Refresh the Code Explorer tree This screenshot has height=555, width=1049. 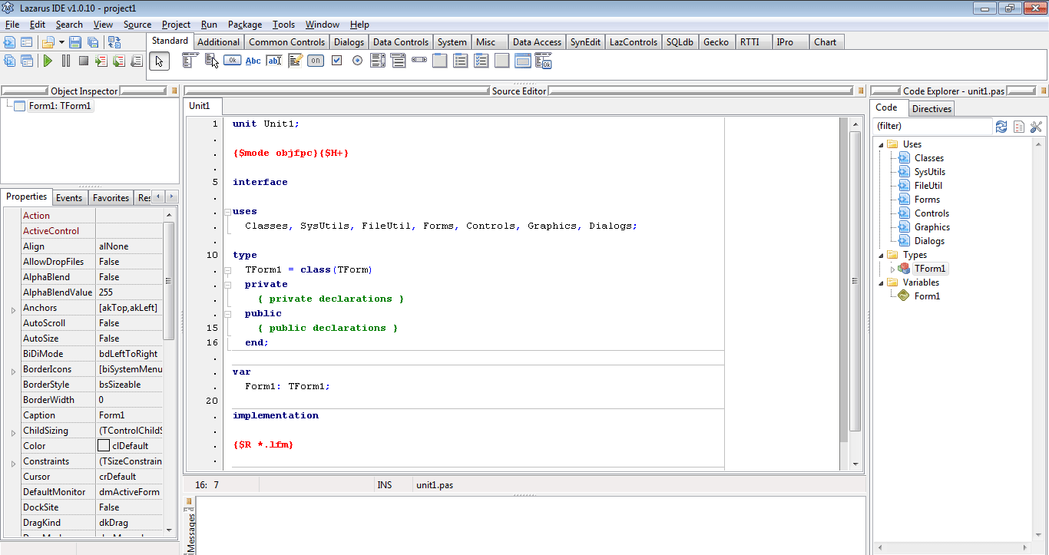[1001, 127]
